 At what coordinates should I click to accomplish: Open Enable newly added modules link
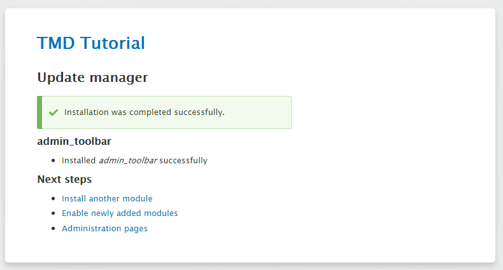click(x=120, y=213)
